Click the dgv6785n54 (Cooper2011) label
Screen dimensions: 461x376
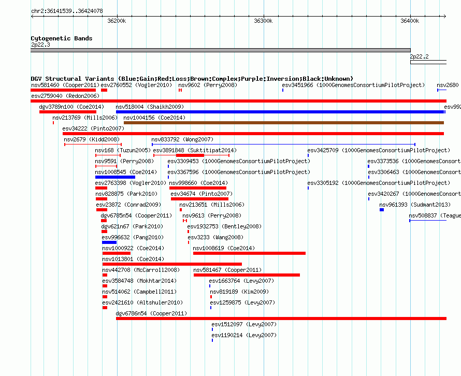(136, 216)
